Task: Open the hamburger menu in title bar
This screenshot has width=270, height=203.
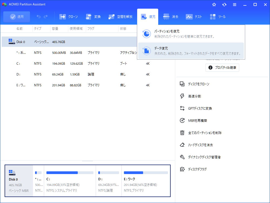Action: tap(235, 5)
